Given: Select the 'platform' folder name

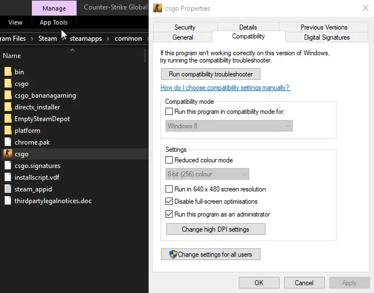Looking at the screenshot, I should click(x=27, y=131).
